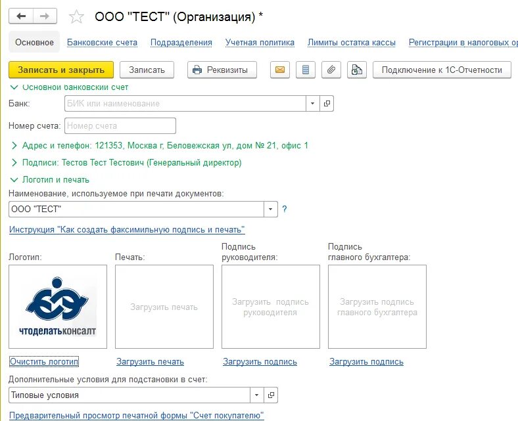Open the Банк field dropdown arrow
The image size is (518, 421).
312,103
